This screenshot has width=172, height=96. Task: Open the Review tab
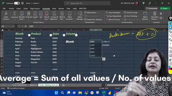pos(61,9)
